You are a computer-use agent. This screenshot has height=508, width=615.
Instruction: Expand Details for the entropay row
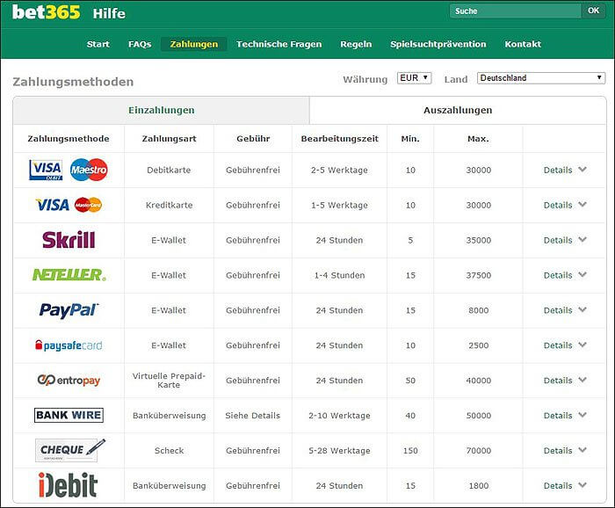(x=565, y=380)
